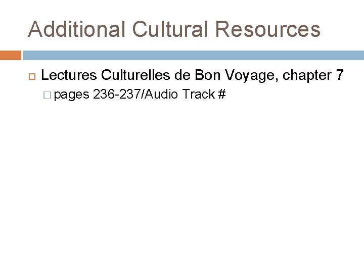Click the number 7 after chapter

click(340, 76)
